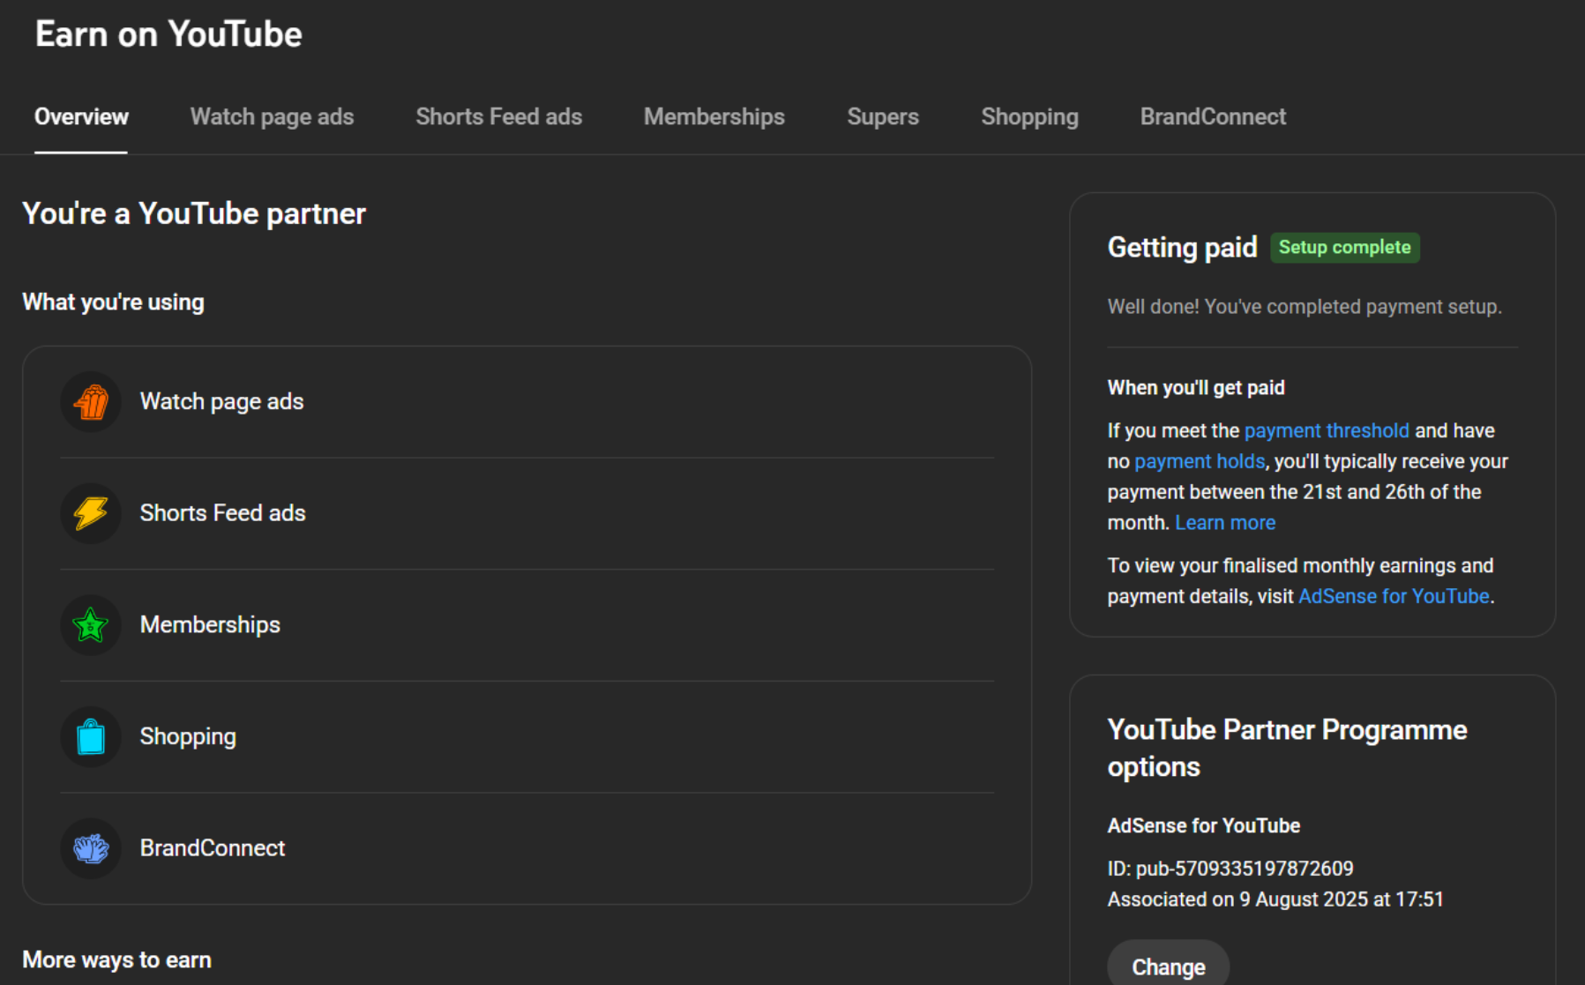The image size is (1585, 985).
Task: Open the payment threshold link
Action: point(1326,431)
